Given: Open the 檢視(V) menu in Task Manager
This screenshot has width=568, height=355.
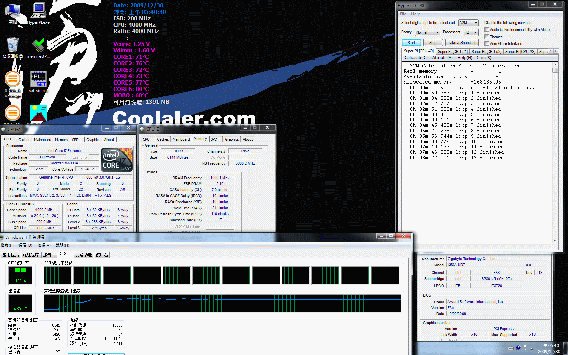Looking at the screenshot, I should 44,245.
